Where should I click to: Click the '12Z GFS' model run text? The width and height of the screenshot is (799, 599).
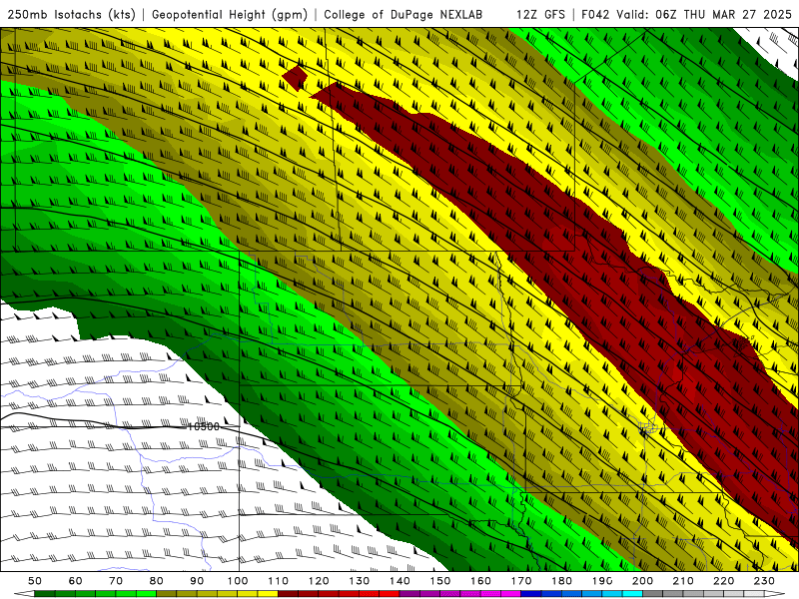pyautogui.click(x=540, y=14)
